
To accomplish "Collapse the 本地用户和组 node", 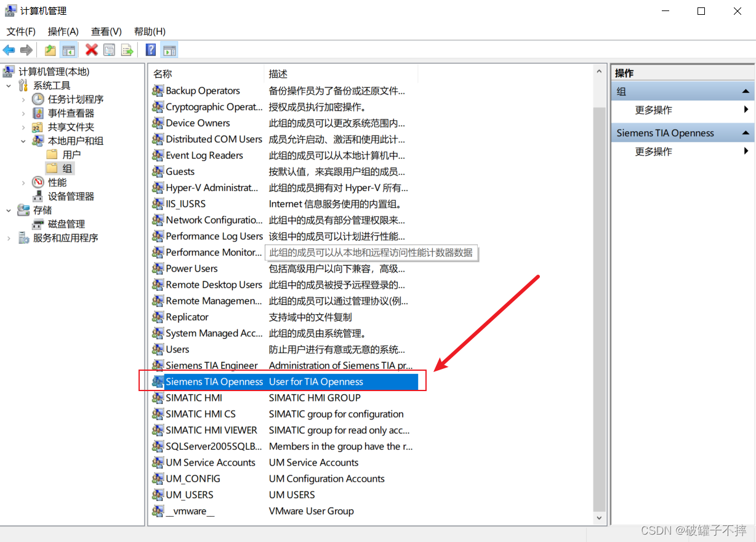I will point(23,140).
